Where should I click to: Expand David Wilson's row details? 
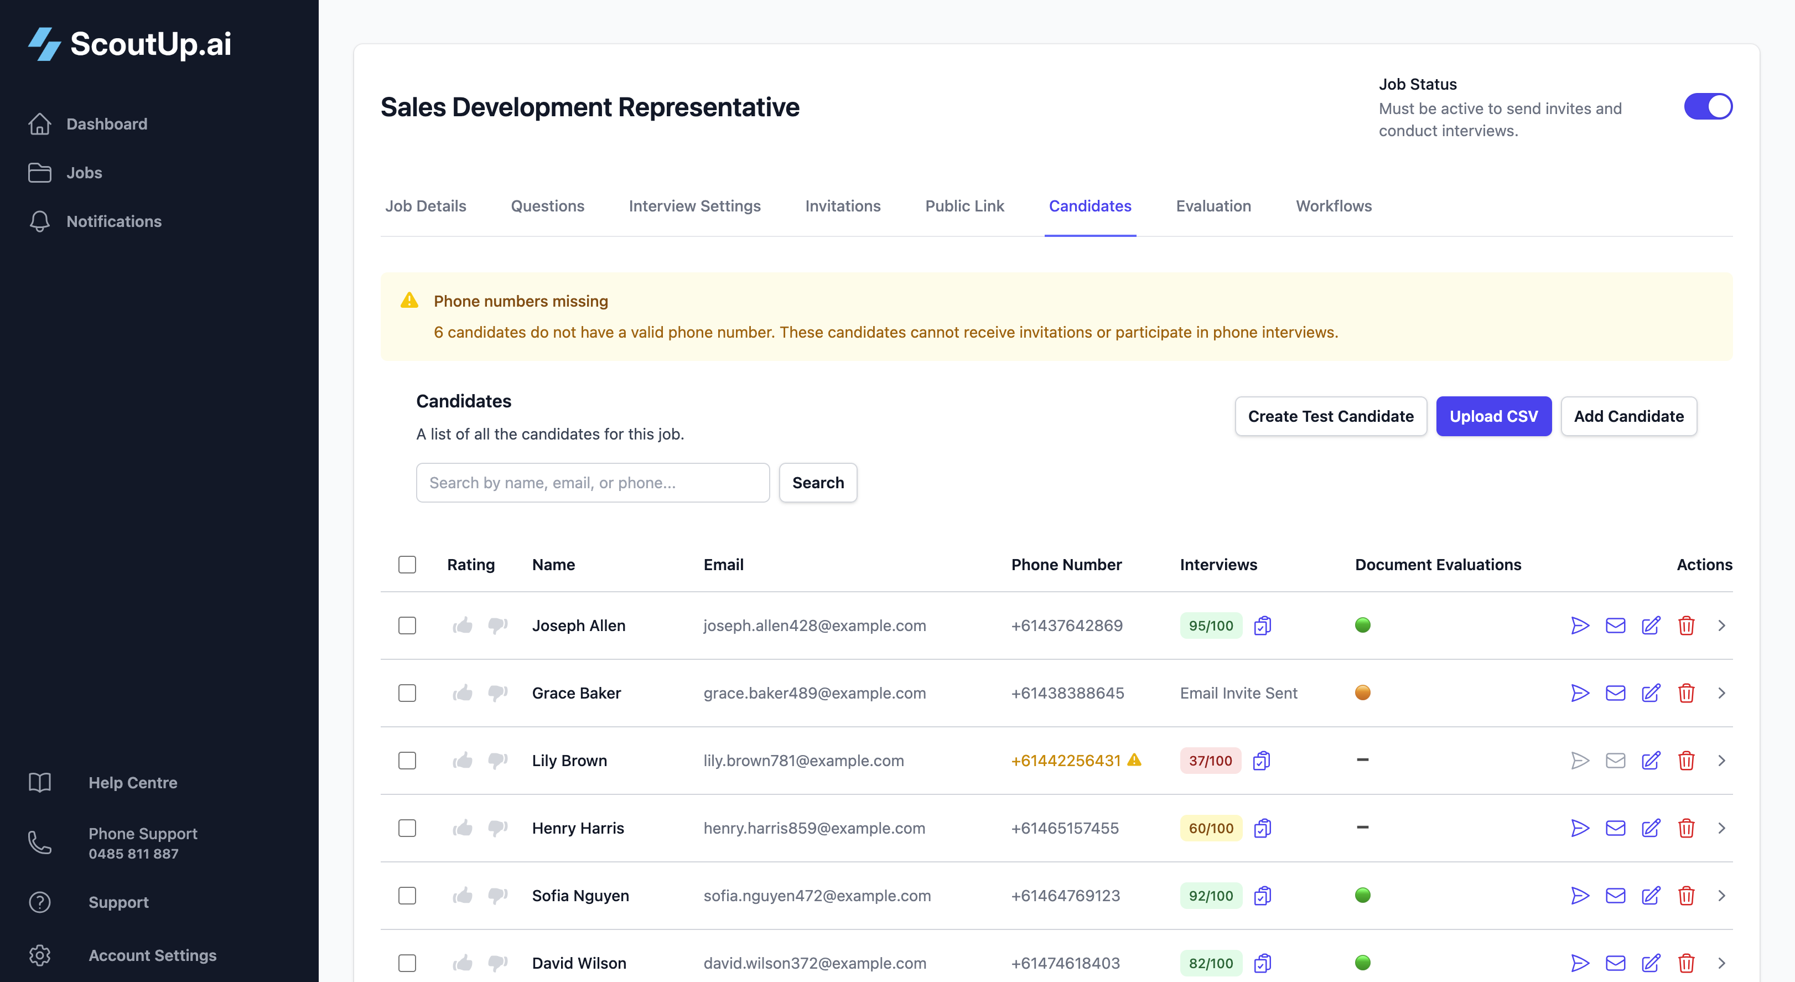1721,963
